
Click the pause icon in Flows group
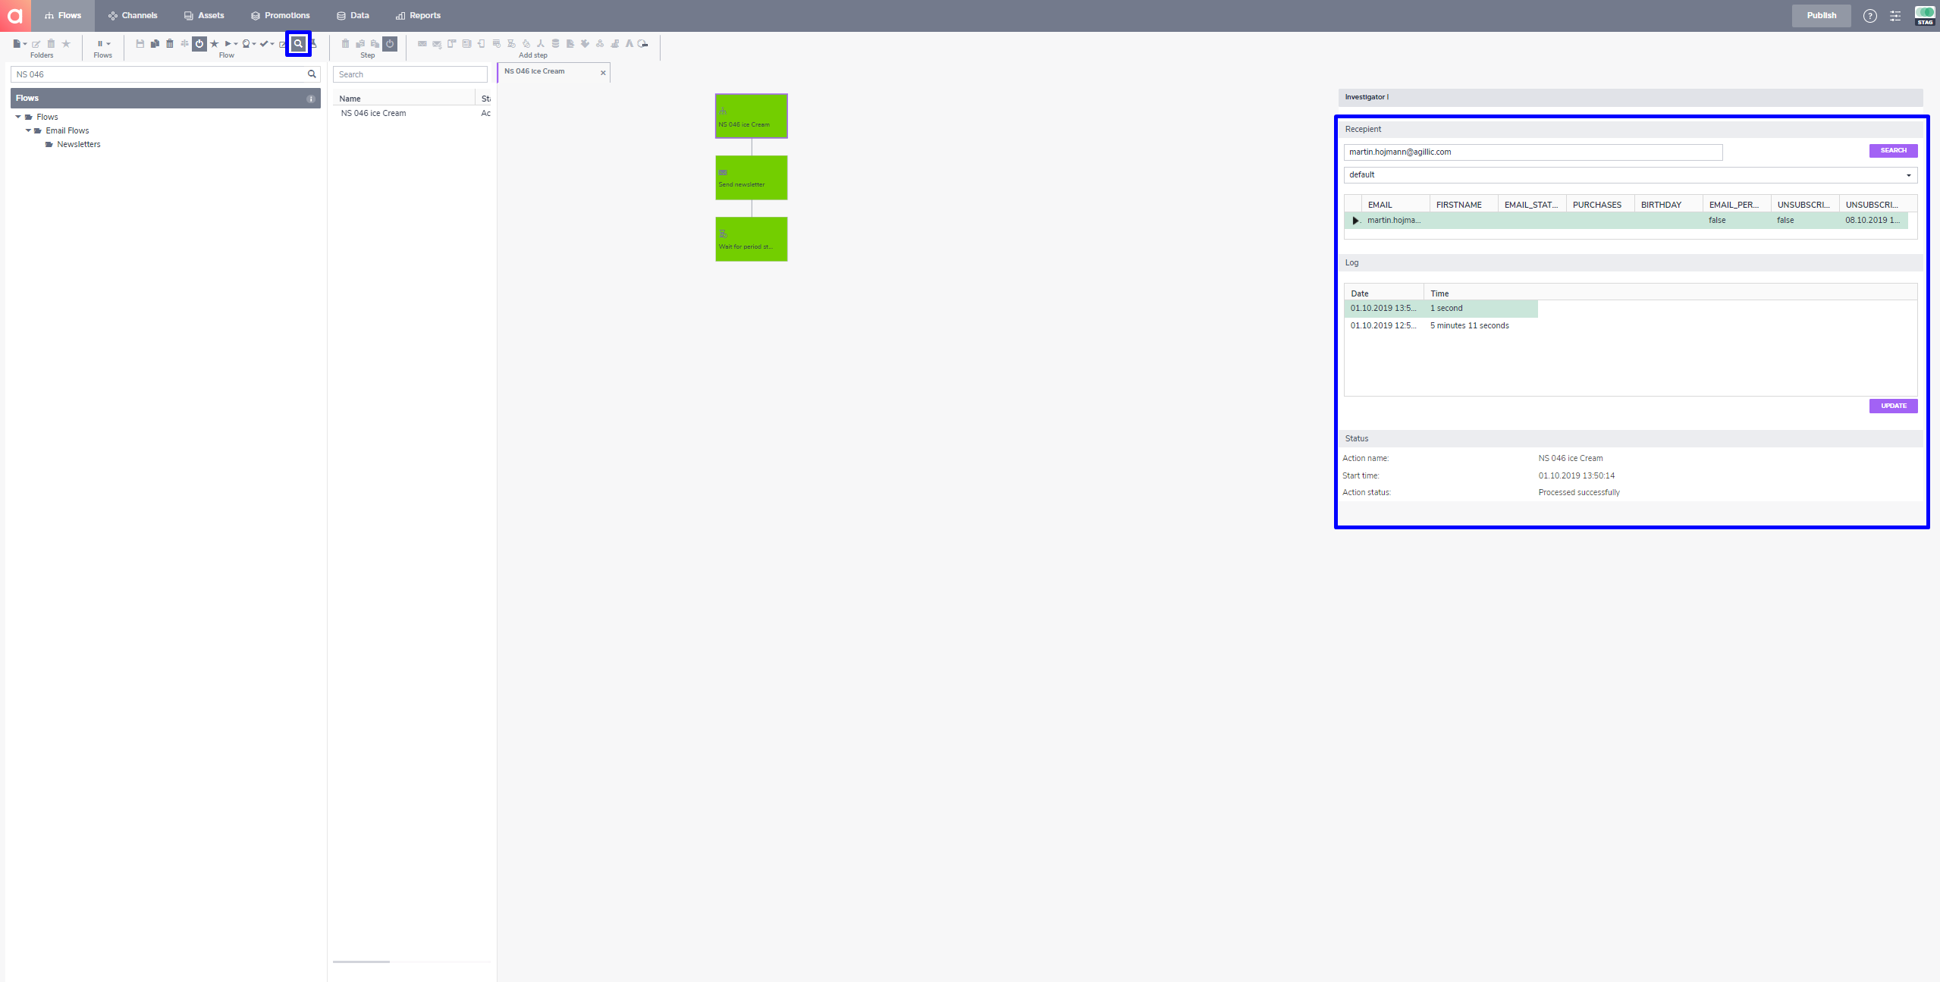[x=100, y=44]
